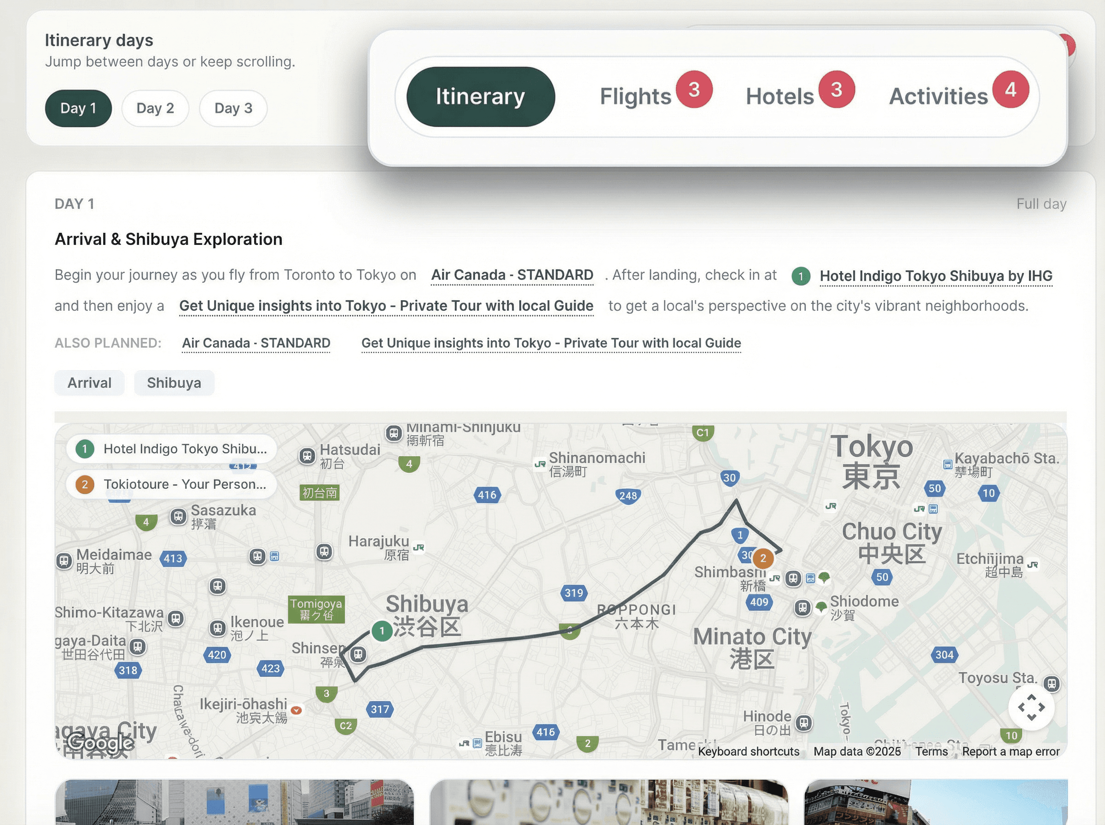Click the Toyosu Sta. station icon
Image resolution: width=1105 pixels, height=825 pixels.
pyautogui.click(x=1052, y=683)
